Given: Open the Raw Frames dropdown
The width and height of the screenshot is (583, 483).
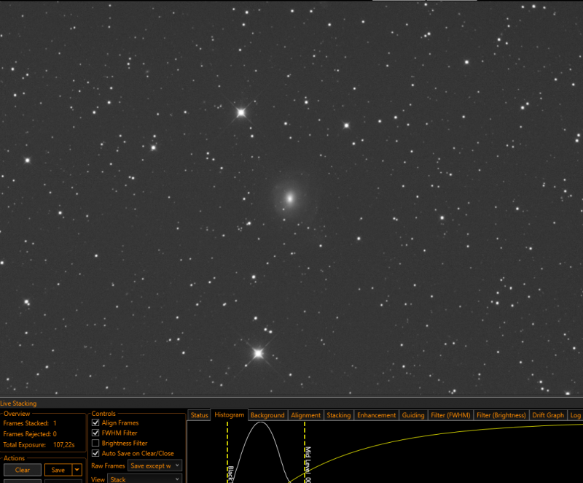Looking at the screenshot, I should (154, 465).
